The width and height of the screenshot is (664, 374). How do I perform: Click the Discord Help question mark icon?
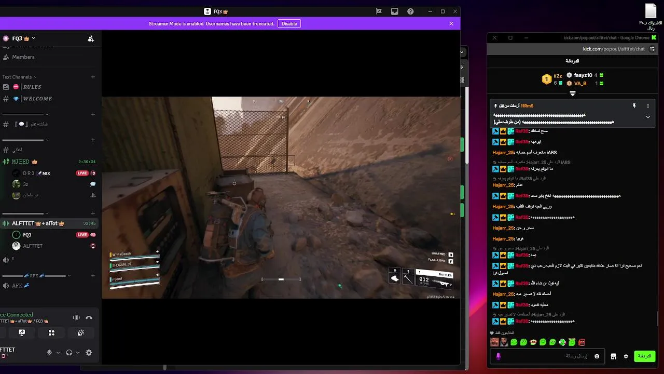pyautogui.click(x=410, y=11)
